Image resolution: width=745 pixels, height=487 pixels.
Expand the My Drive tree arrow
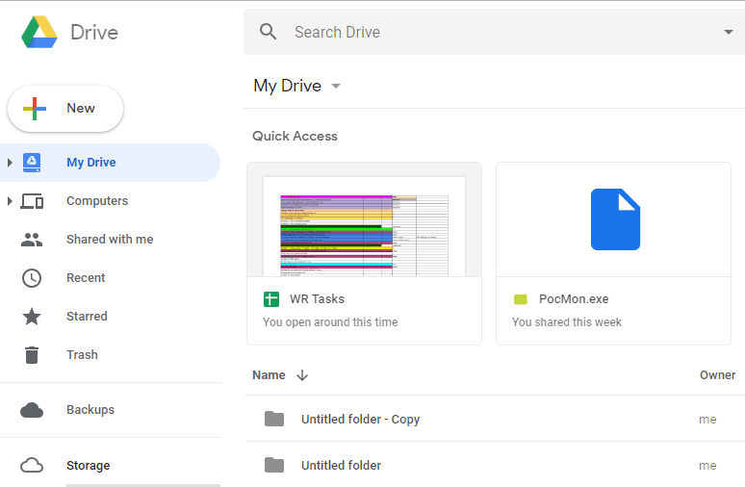pyautogui.click(x=10, y=163)
